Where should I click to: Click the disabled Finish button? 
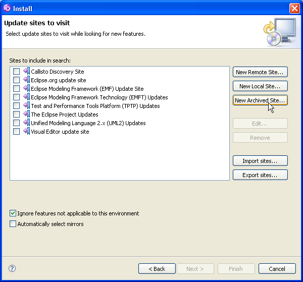[236, 269]
